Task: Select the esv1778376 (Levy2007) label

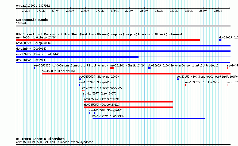Action: (x=96, y=82)
